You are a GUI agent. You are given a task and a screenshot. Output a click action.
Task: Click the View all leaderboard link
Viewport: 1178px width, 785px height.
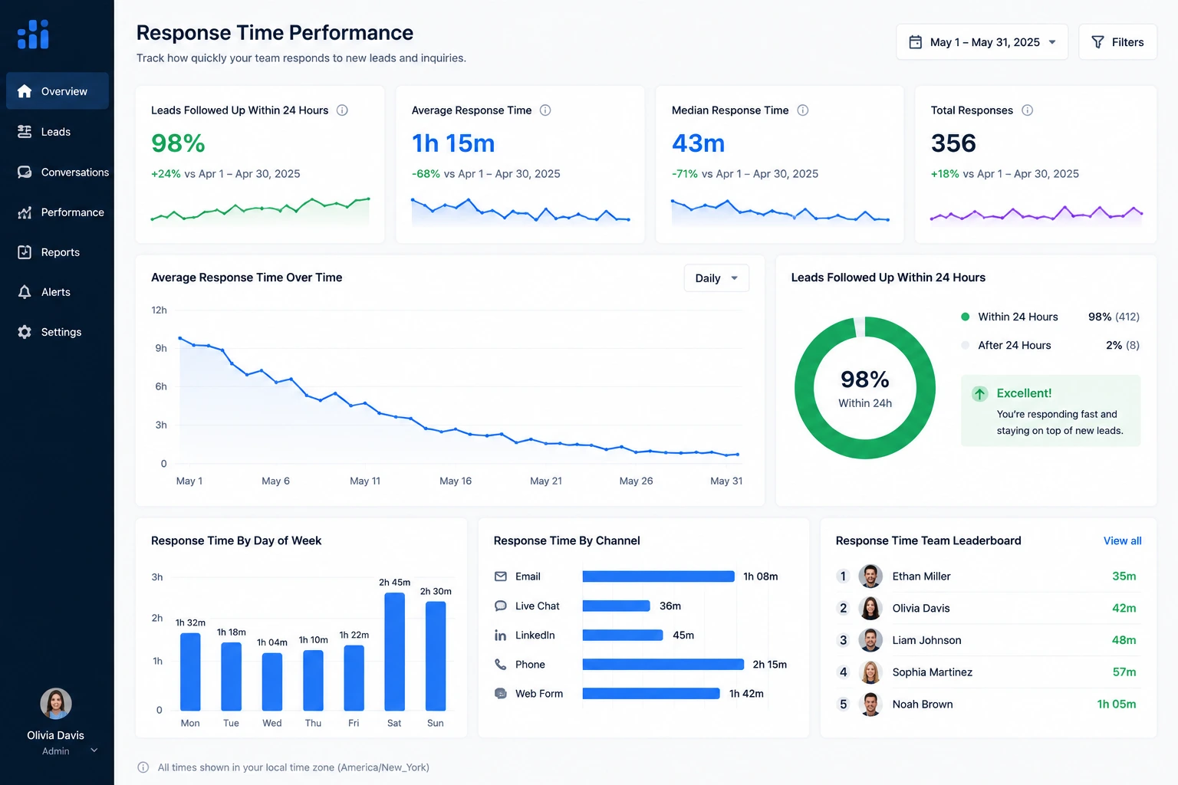1122,541
